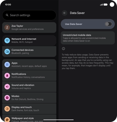Tap the Connected devices icon
The height and width of the screenshot is (122, 117).
click(x=7, y=52)
